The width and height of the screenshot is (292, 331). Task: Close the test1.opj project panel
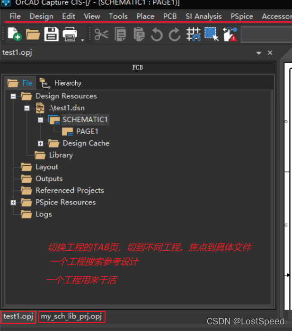270,52
